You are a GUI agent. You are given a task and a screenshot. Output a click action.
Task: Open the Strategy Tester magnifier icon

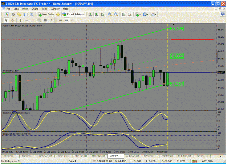[x=32, y=14]
